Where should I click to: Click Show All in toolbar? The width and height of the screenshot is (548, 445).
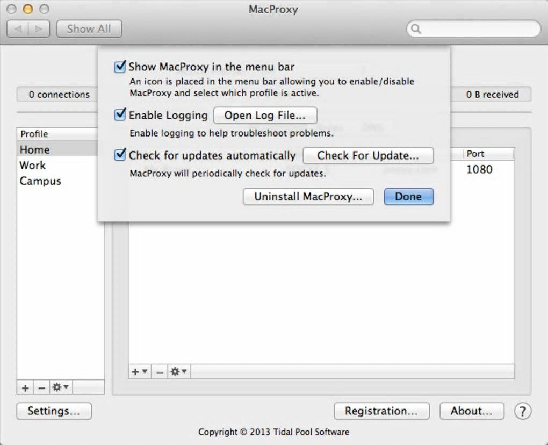pos(89,28)
